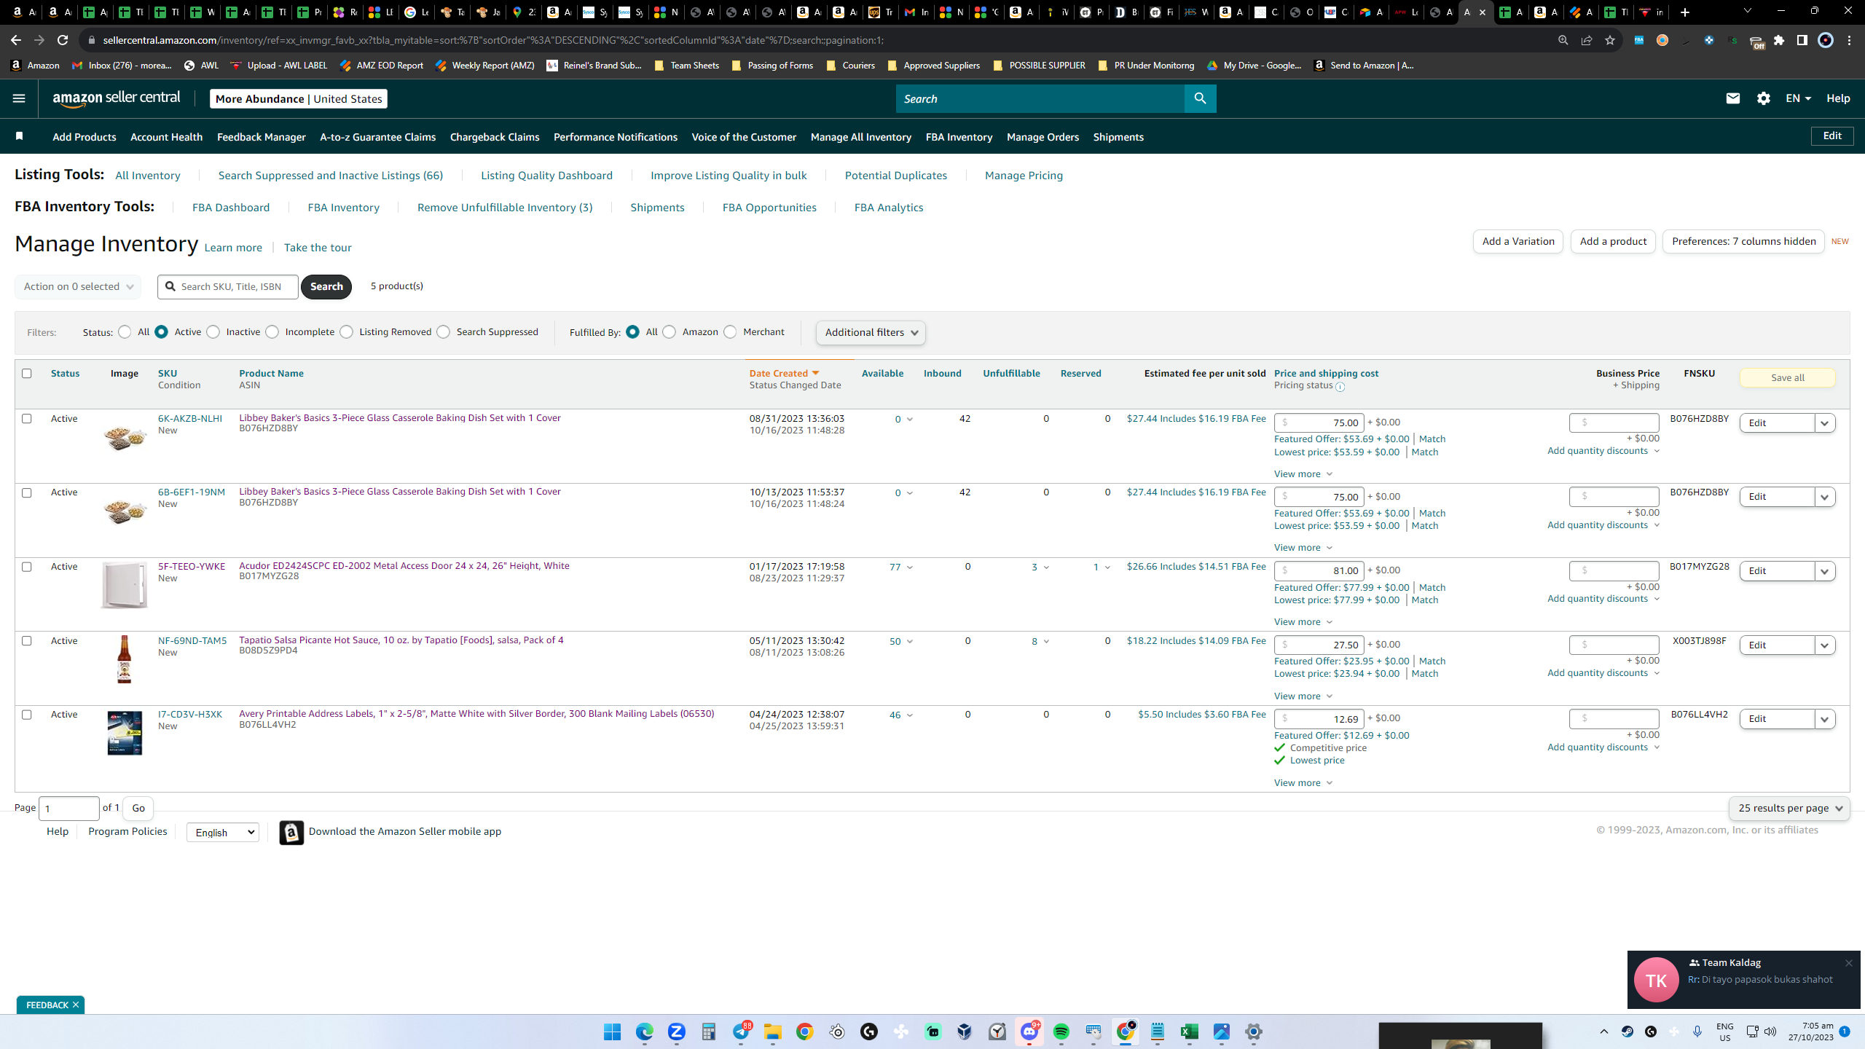Open Preferences: 7 columns hidden
1865x1049 pixels.
pos(1743,241)
